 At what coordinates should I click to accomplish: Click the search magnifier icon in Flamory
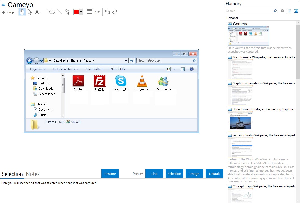(275, 11)
